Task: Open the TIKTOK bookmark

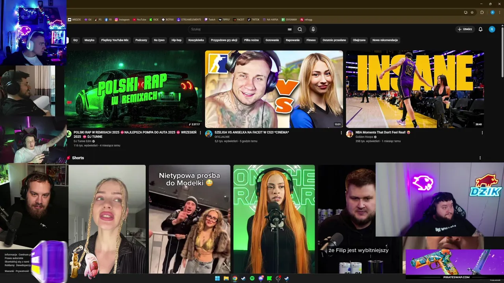Action: point(254,19)
